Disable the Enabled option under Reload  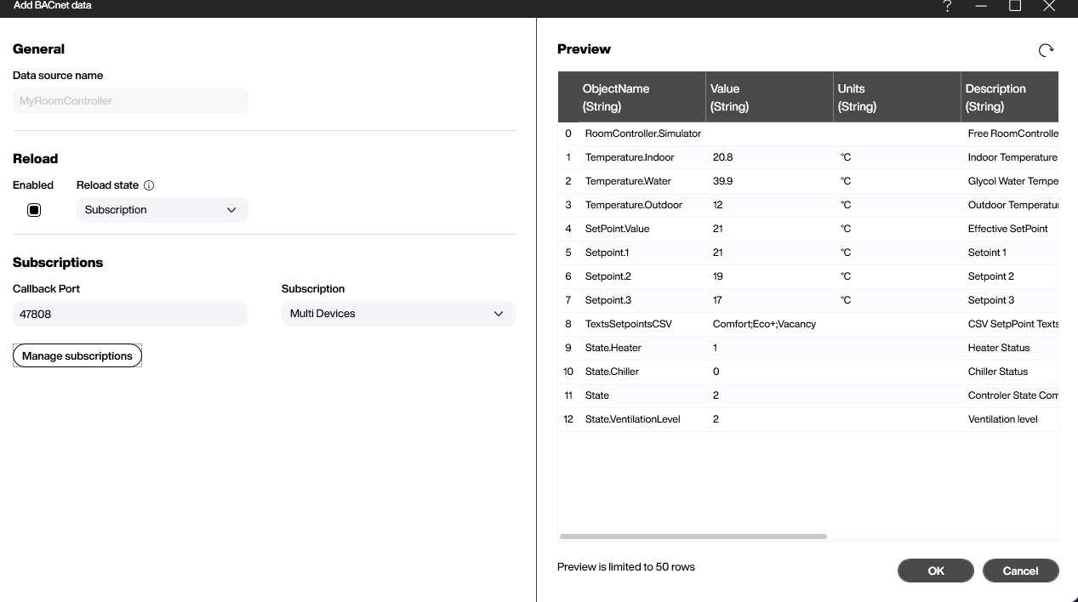[34, 209]
